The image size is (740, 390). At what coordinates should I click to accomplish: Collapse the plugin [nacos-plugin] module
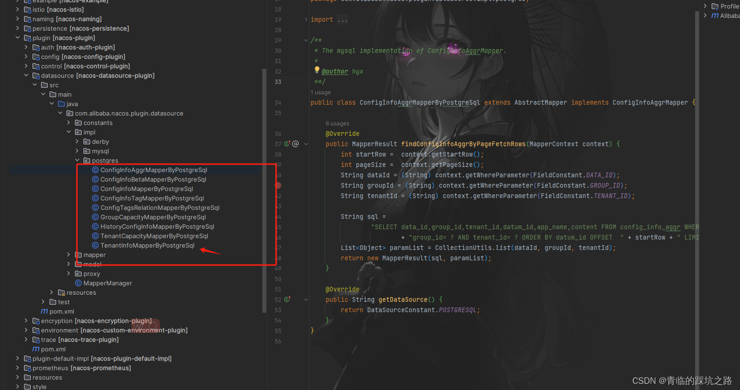point(18,38)
